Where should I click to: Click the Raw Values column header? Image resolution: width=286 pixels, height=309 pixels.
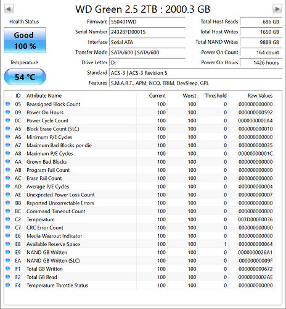click(x=260, y=96)
